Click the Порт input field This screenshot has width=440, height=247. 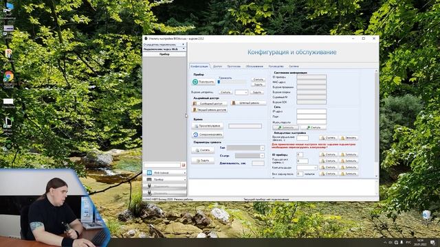click(x=311, y=117)
